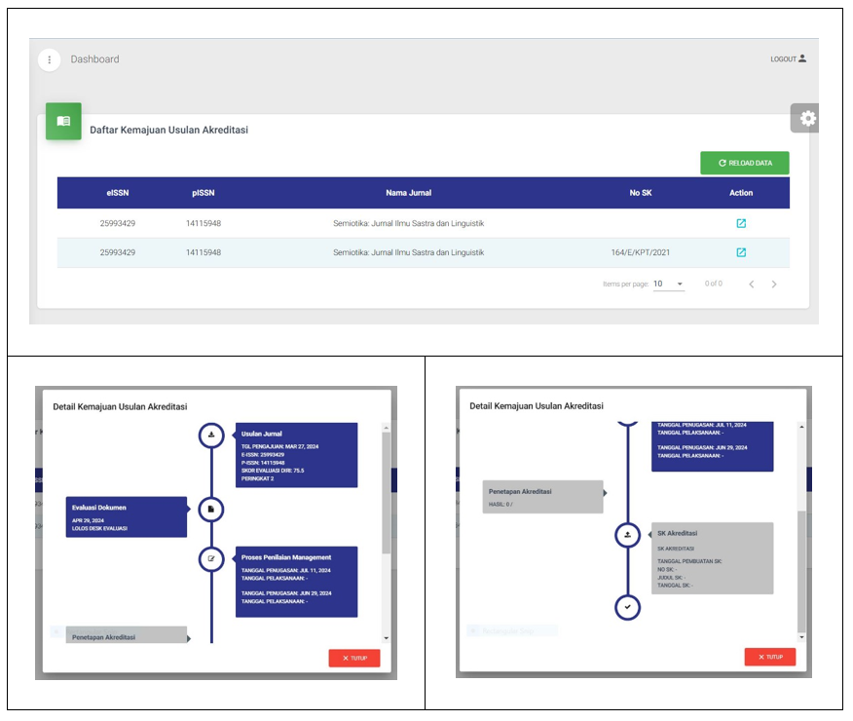
Task: Go to the previous table page
Action: (750, 285)
